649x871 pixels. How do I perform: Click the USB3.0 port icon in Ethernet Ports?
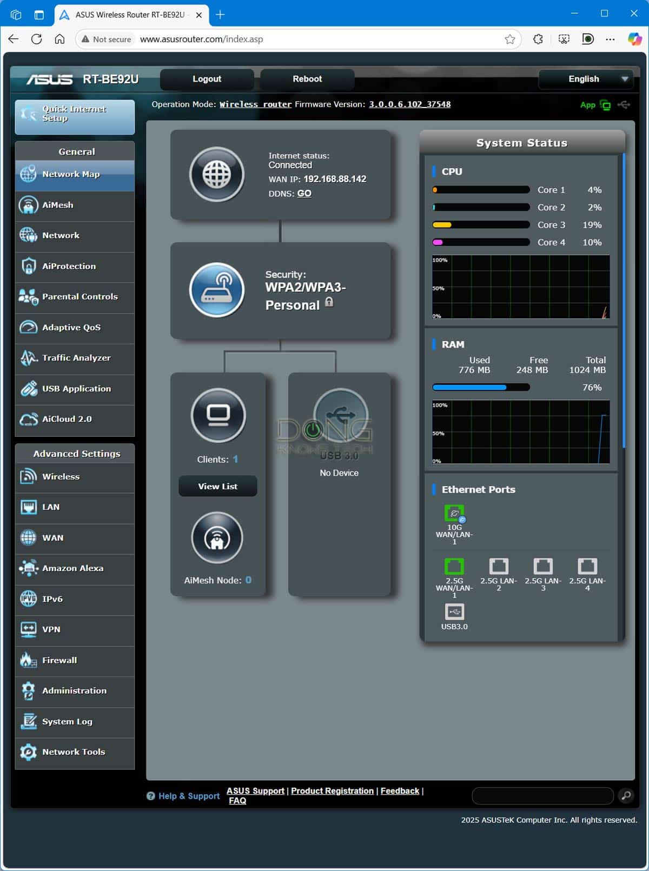click(x=454, y=611)
